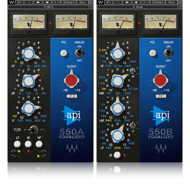Select 1.5 kHz MF frequency on 550A
190x190 pixels.
tap(28, 93)
